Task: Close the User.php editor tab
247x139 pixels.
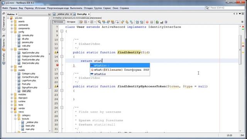Action: point(89,14)
